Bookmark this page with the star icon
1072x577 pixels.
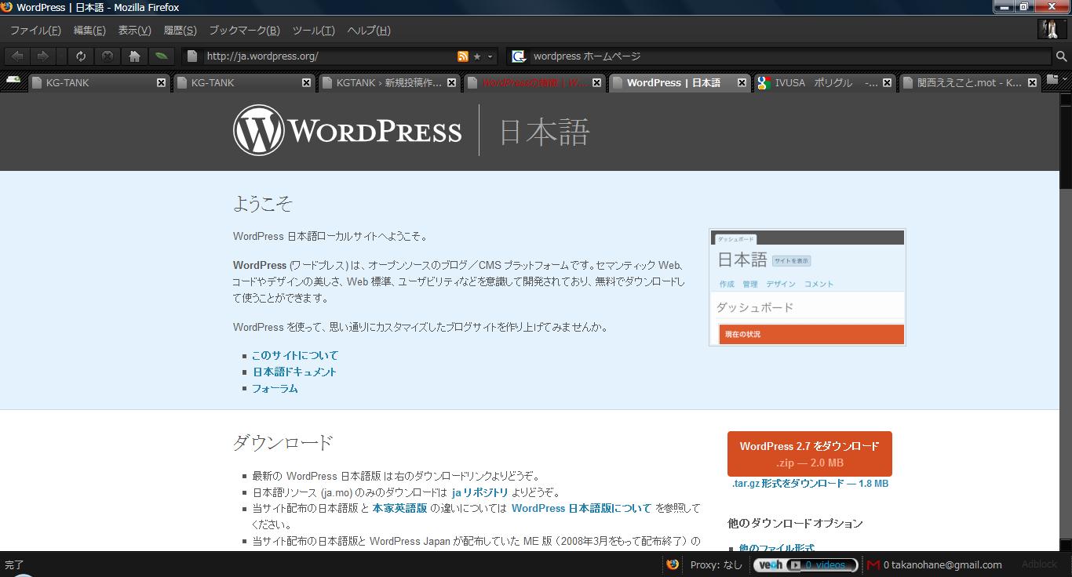[477, 56]
